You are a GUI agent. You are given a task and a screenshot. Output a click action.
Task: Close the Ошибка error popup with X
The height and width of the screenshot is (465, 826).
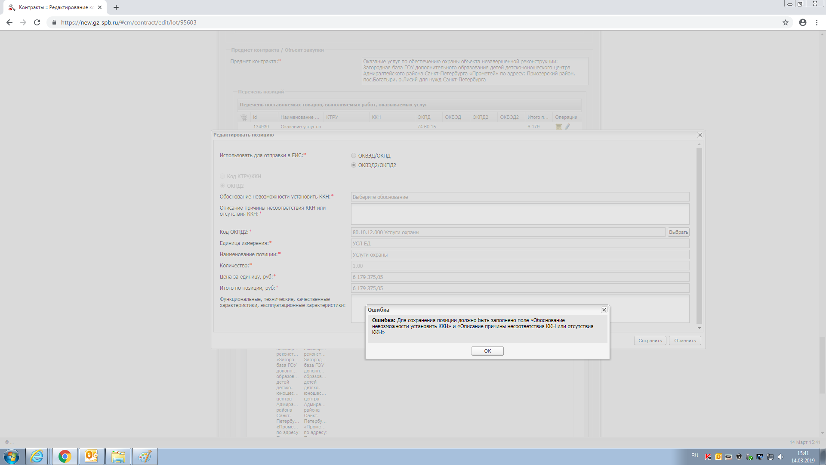[x=604, y=310]
